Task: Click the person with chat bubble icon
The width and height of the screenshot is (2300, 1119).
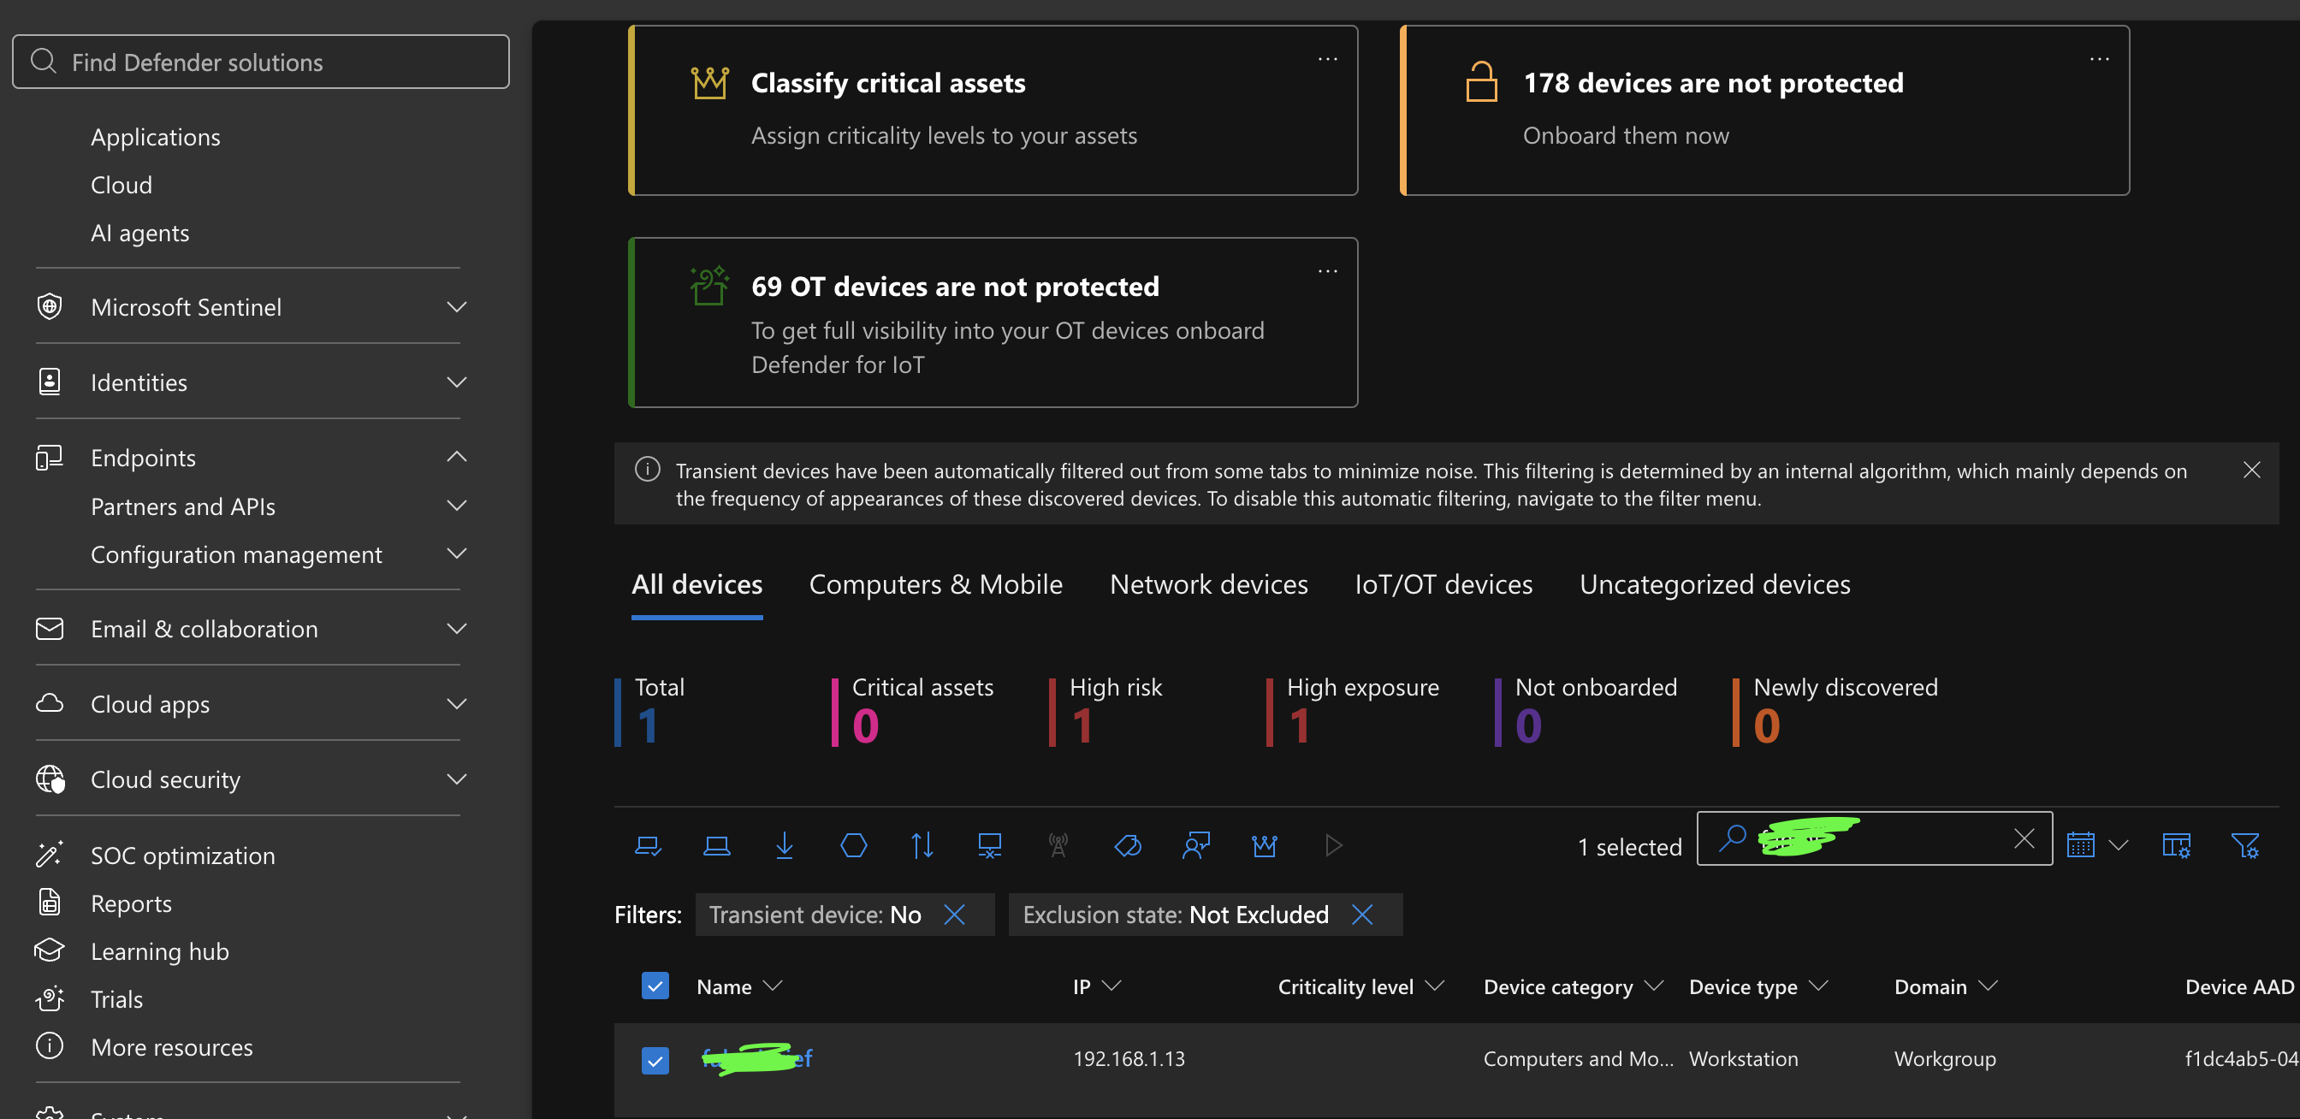Action: 1195,845
